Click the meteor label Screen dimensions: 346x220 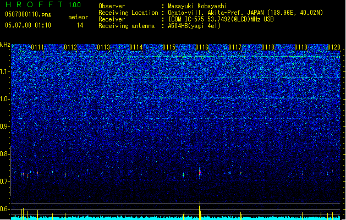tap(78, 17)
